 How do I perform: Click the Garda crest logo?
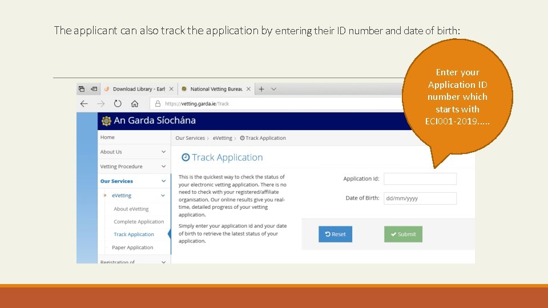click(106, 121)
